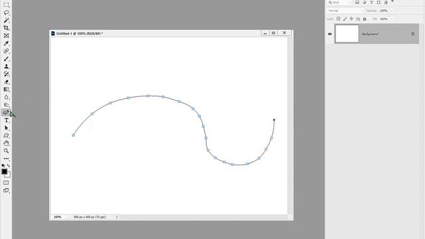This screenshot has height=239, width=425.
Task: Select the Frame tool
Action: [6, 35]
